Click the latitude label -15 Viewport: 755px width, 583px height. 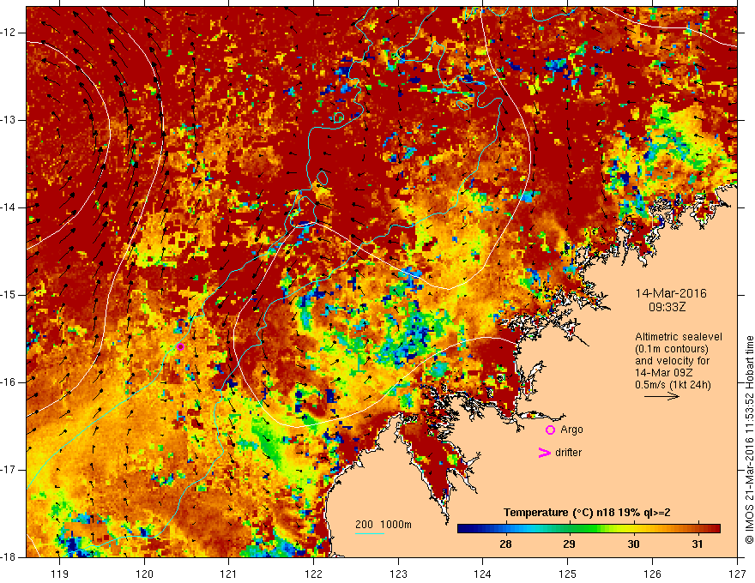8,295
